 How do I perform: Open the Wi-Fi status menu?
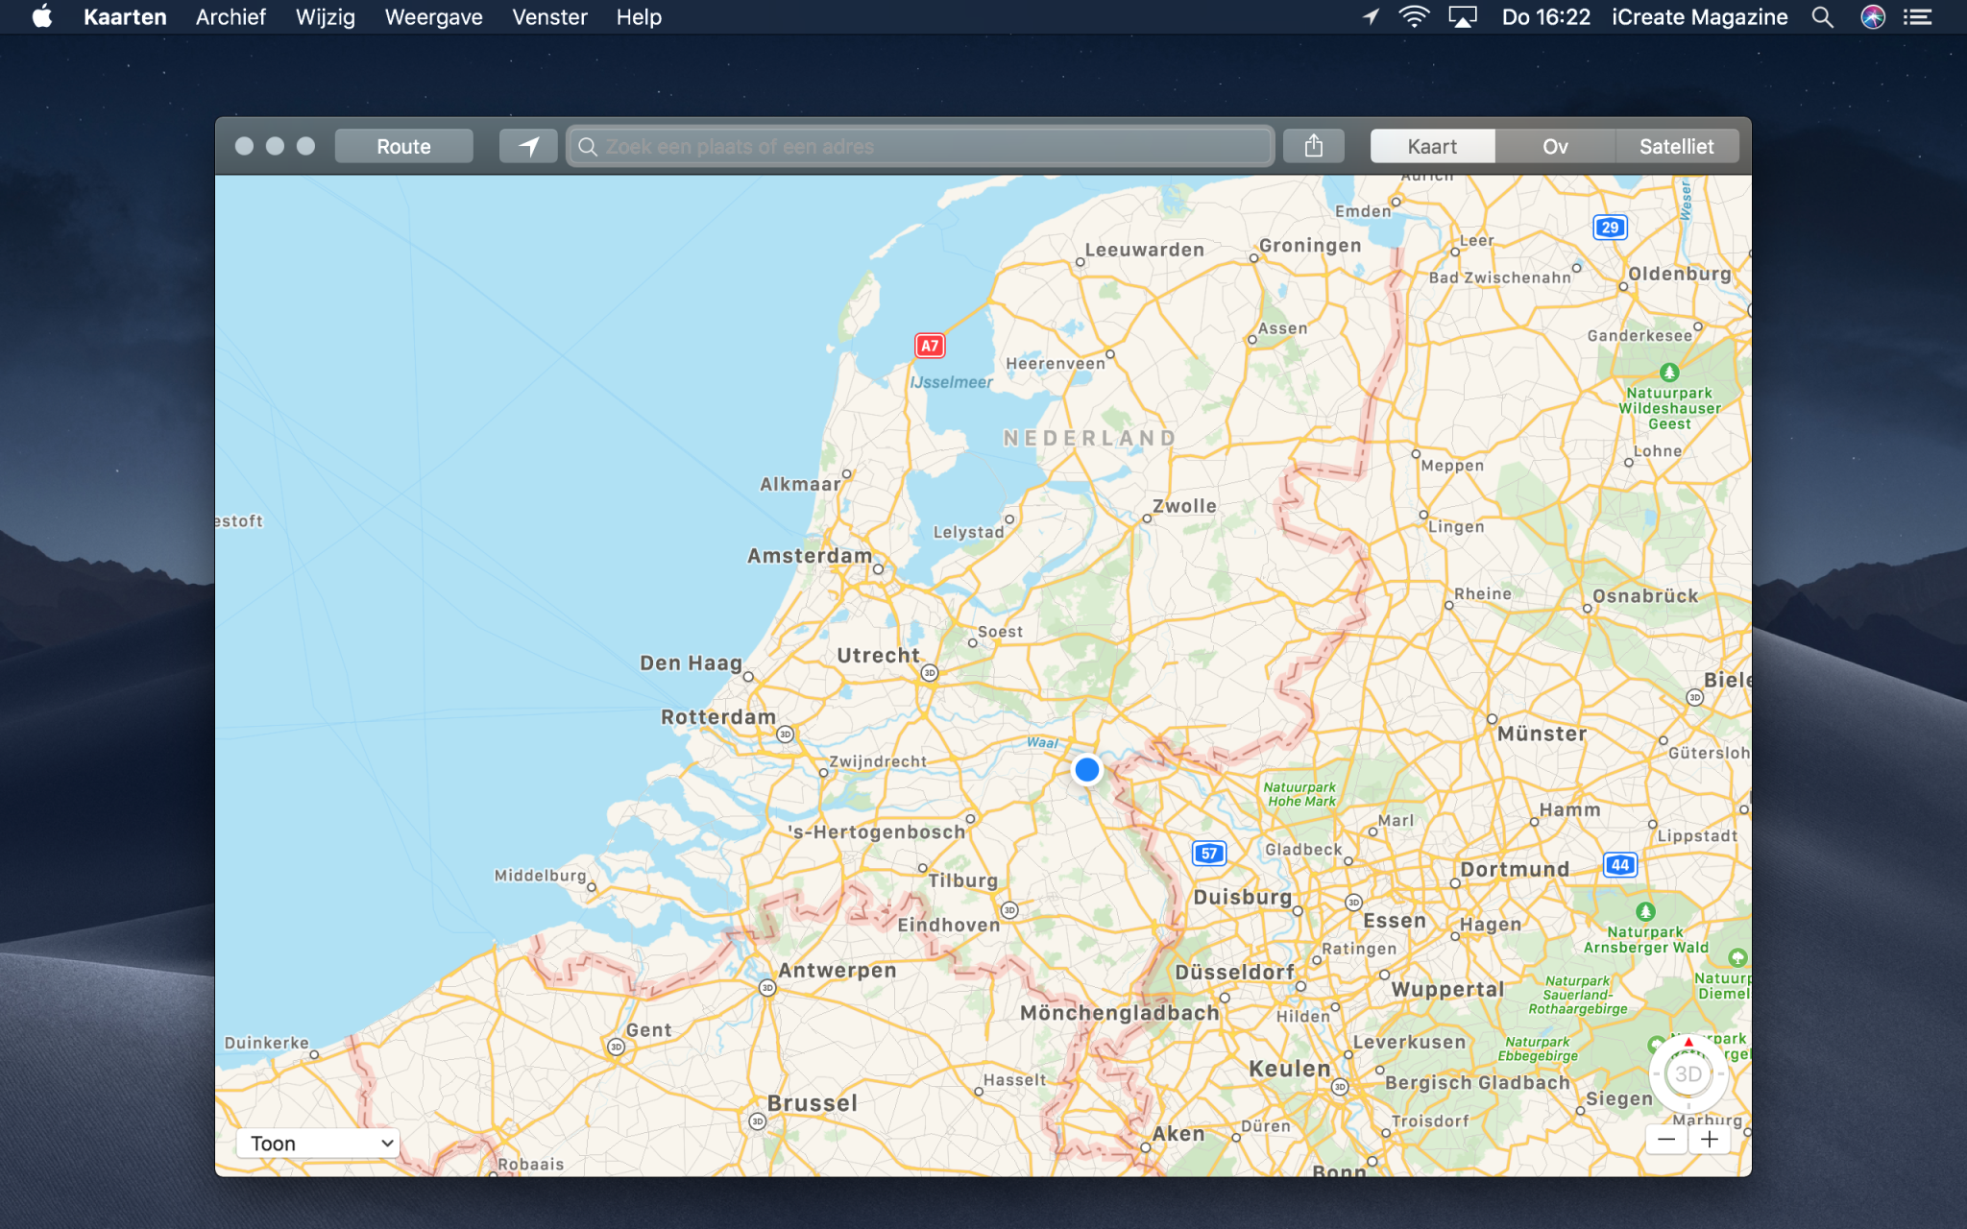pos(1413,17)
